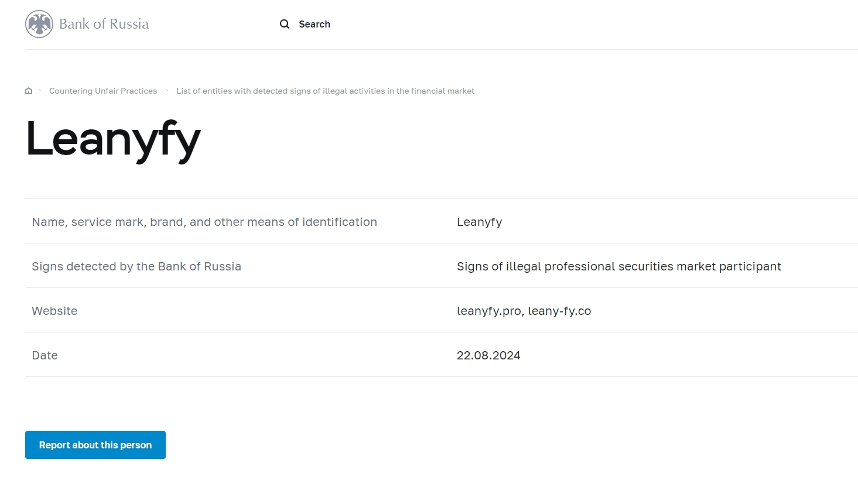
Task: Click the Name, service mark, brand label
Action: [204, 222]
